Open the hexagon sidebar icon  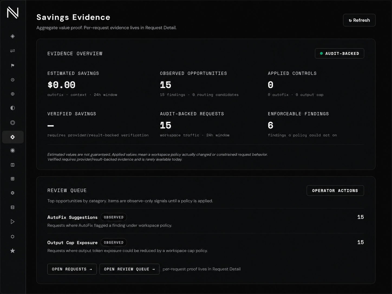[12, 237]
